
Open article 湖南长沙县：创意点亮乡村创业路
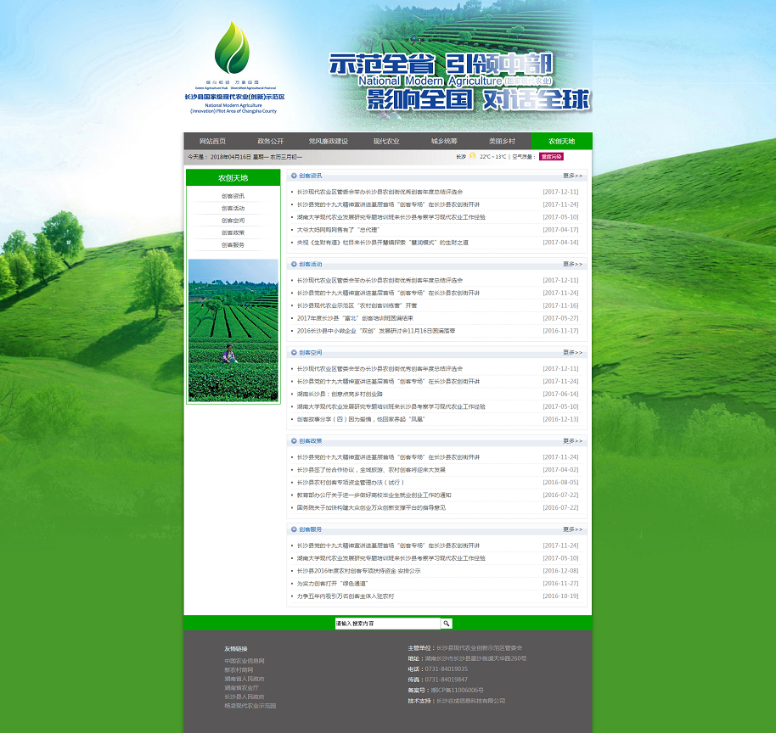(340, 394)
